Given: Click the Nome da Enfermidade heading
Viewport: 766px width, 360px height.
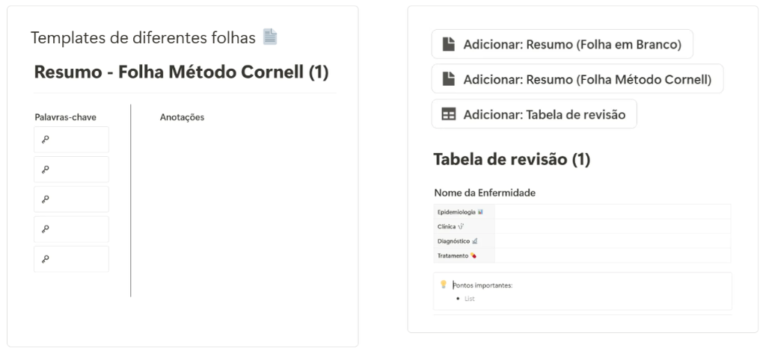Looking at the screenshot, I should [x=485, y=193].
